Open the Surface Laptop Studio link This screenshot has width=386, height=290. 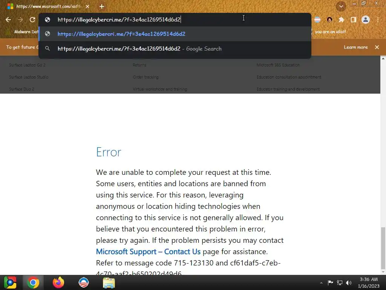(x=29, y=77)
